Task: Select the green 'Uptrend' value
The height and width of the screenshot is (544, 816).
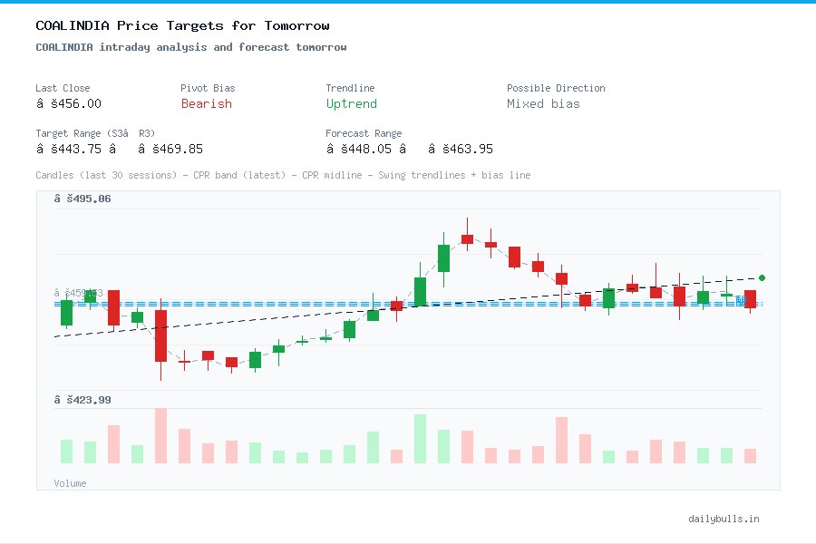Action: tap(351, 103)
